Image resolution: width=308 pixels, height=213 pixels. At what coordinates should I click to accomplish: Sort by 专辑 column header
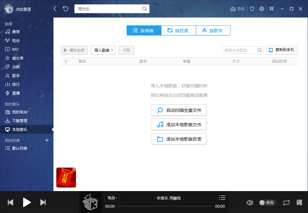(x=186, y=61)
